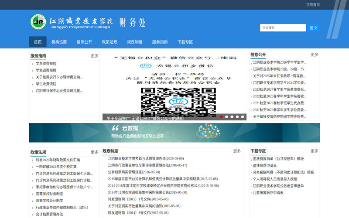Select 服务指南 in the navigation bar
This screenshot has height=218, width=349.
[160, 42]
